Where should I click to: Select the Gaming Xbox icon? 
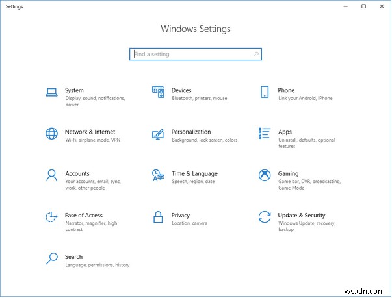pos(265,175)
